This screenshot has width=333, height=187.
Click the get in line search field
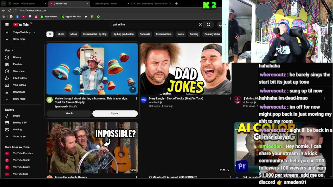[x=155, y=25]
